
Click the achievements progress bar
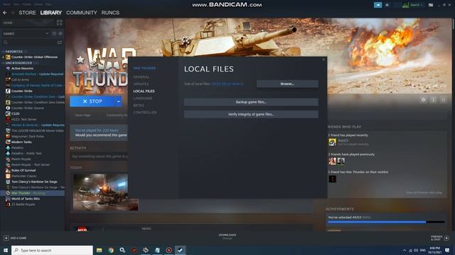pos(386,222)
